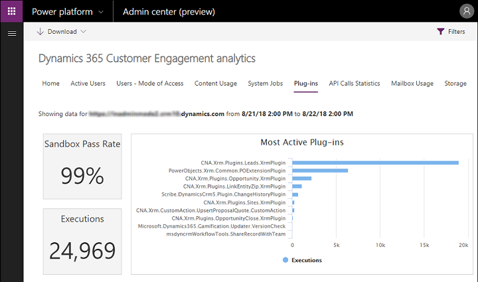This screenshot has height=282, width=478.
Task: Click the Executions count tile
Action: [83, 241]
